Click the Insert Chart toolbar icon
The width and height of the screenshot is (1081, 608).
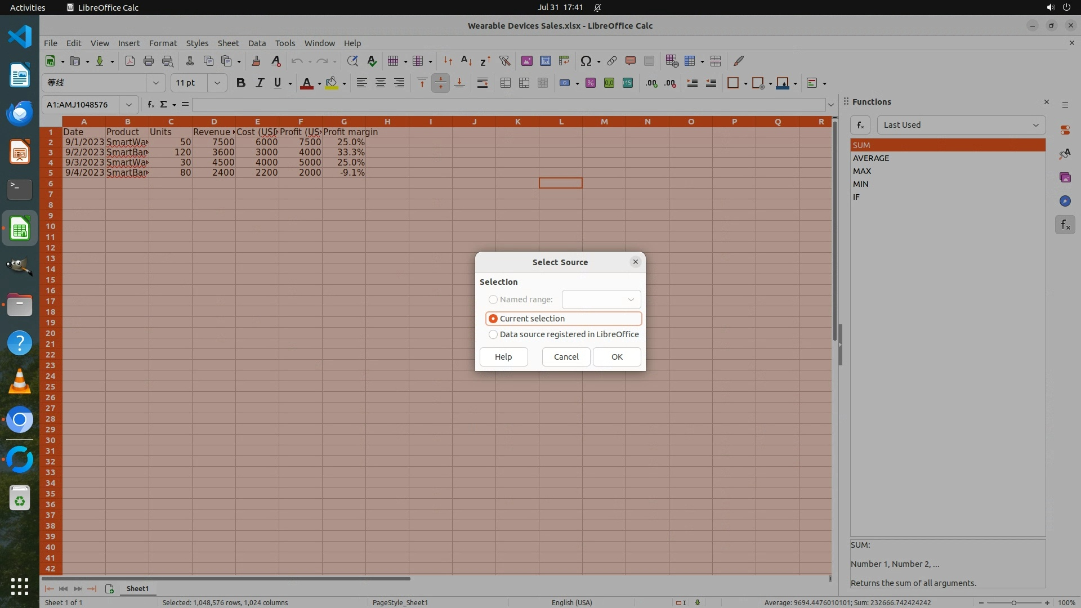coord(545,61)
